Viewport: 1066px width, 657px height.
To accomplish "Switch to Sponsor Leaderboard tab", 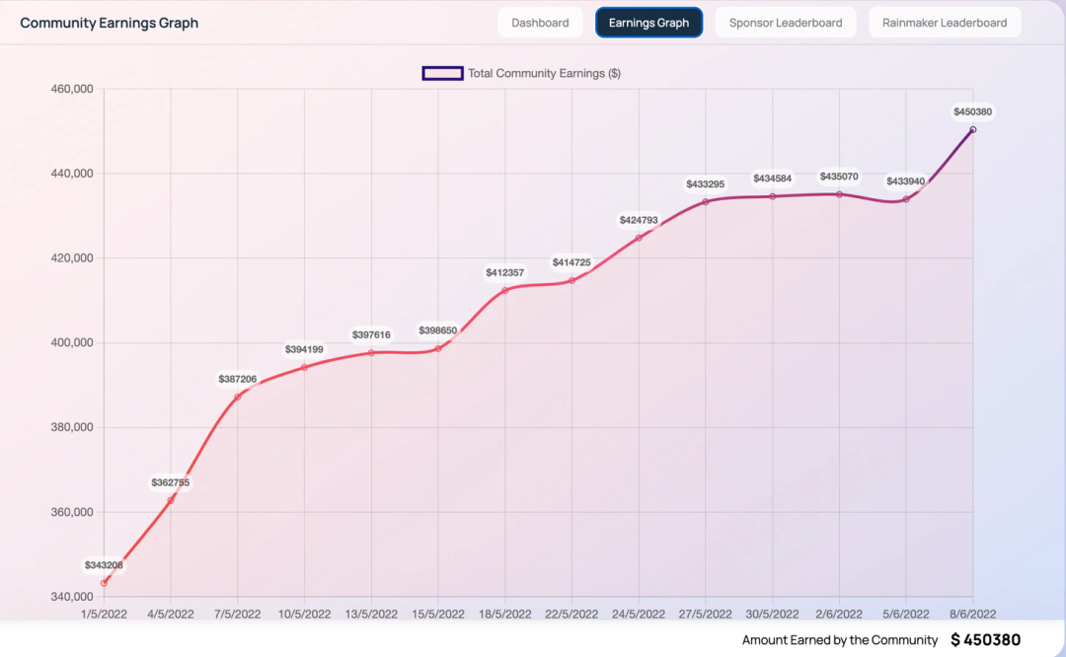I will [x=786, y=23].
